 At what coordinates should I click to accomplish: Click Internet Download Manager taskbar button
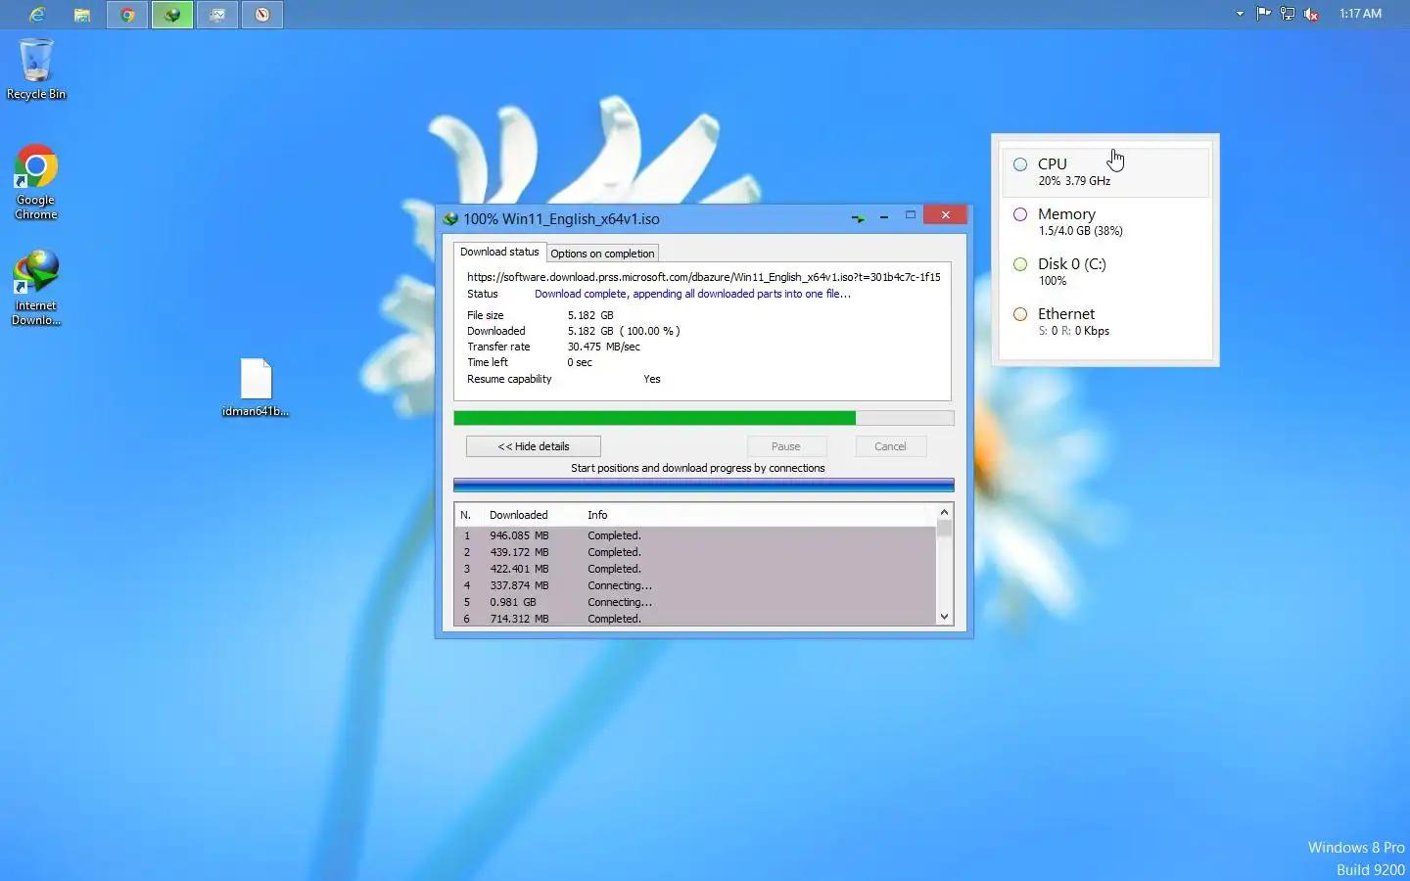(x=172, y=15)
